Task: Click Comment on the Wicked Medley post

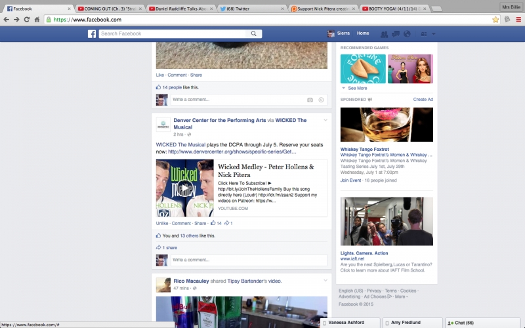Action: (x=181, y=223)
